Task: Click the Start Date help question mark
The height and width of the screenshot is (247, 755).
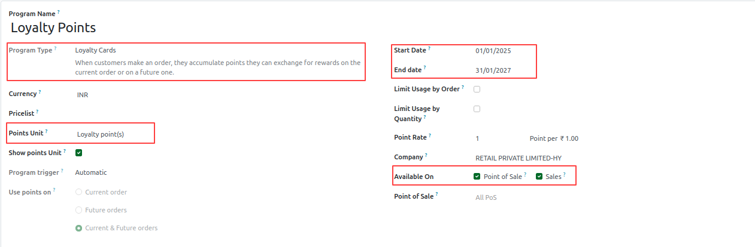Action: coord(429,48)
